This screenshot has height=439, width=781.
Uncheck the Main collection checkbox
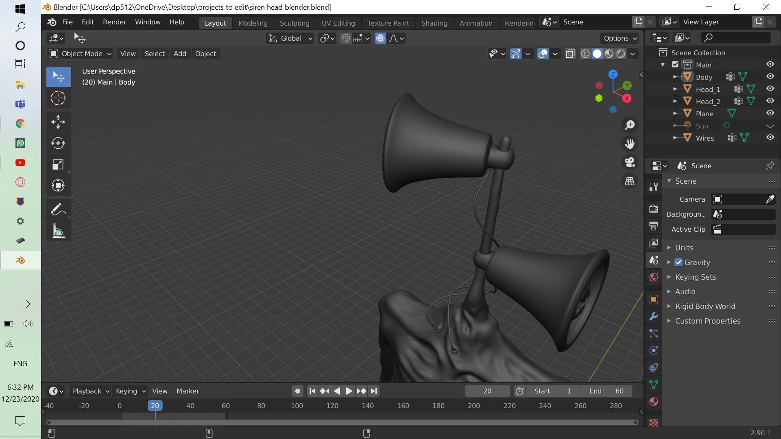675,65
